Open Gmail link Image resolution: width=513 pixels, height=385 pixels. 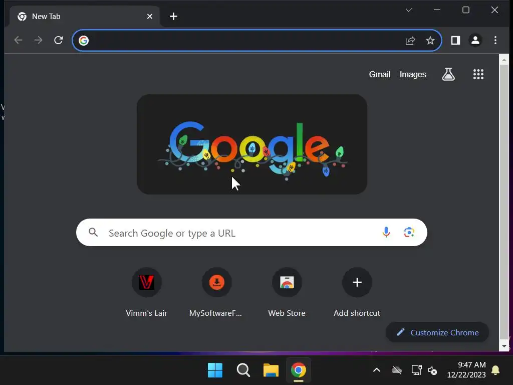pos(380,74)
